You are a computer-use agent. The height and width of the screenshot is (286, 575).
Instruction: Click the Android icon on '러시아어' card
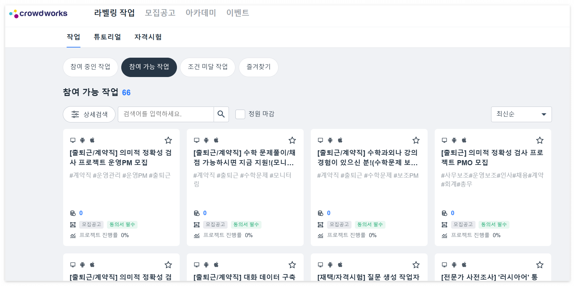(454, 265)
